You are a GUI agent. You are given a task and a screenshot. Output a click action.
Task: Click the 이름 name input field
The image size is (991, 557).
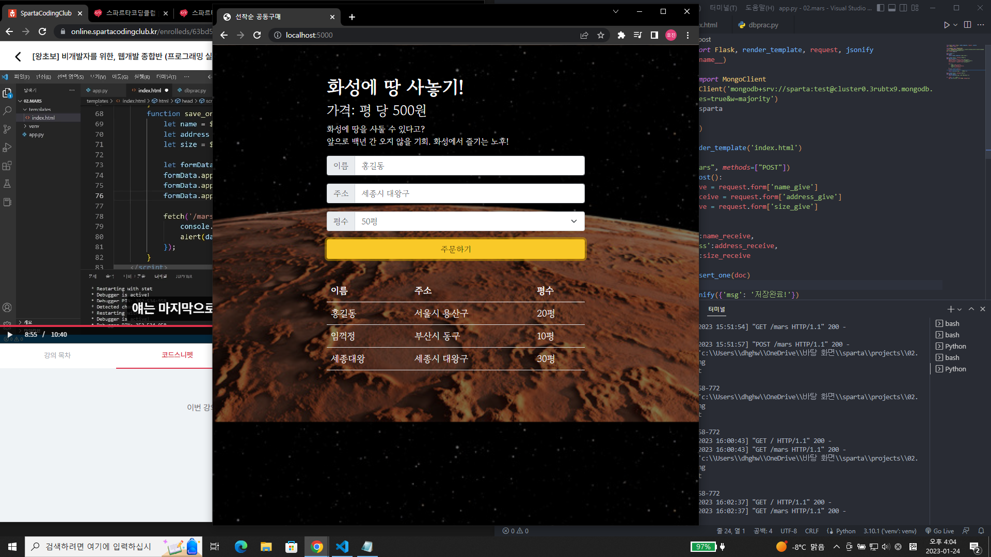[x=469, y=166]
